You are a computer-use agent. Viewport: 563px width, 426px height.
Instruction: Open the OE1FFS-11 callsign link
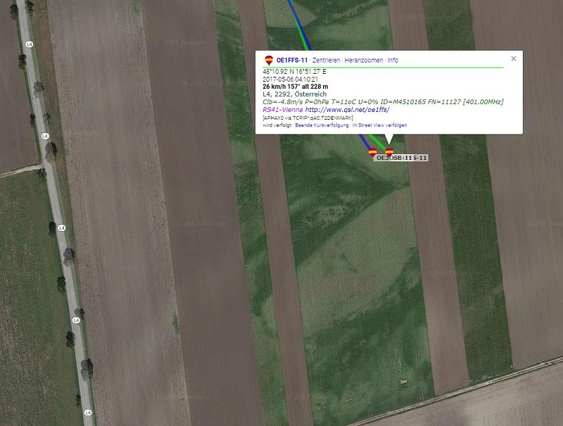pyautogui.click(x=292, y=61)
